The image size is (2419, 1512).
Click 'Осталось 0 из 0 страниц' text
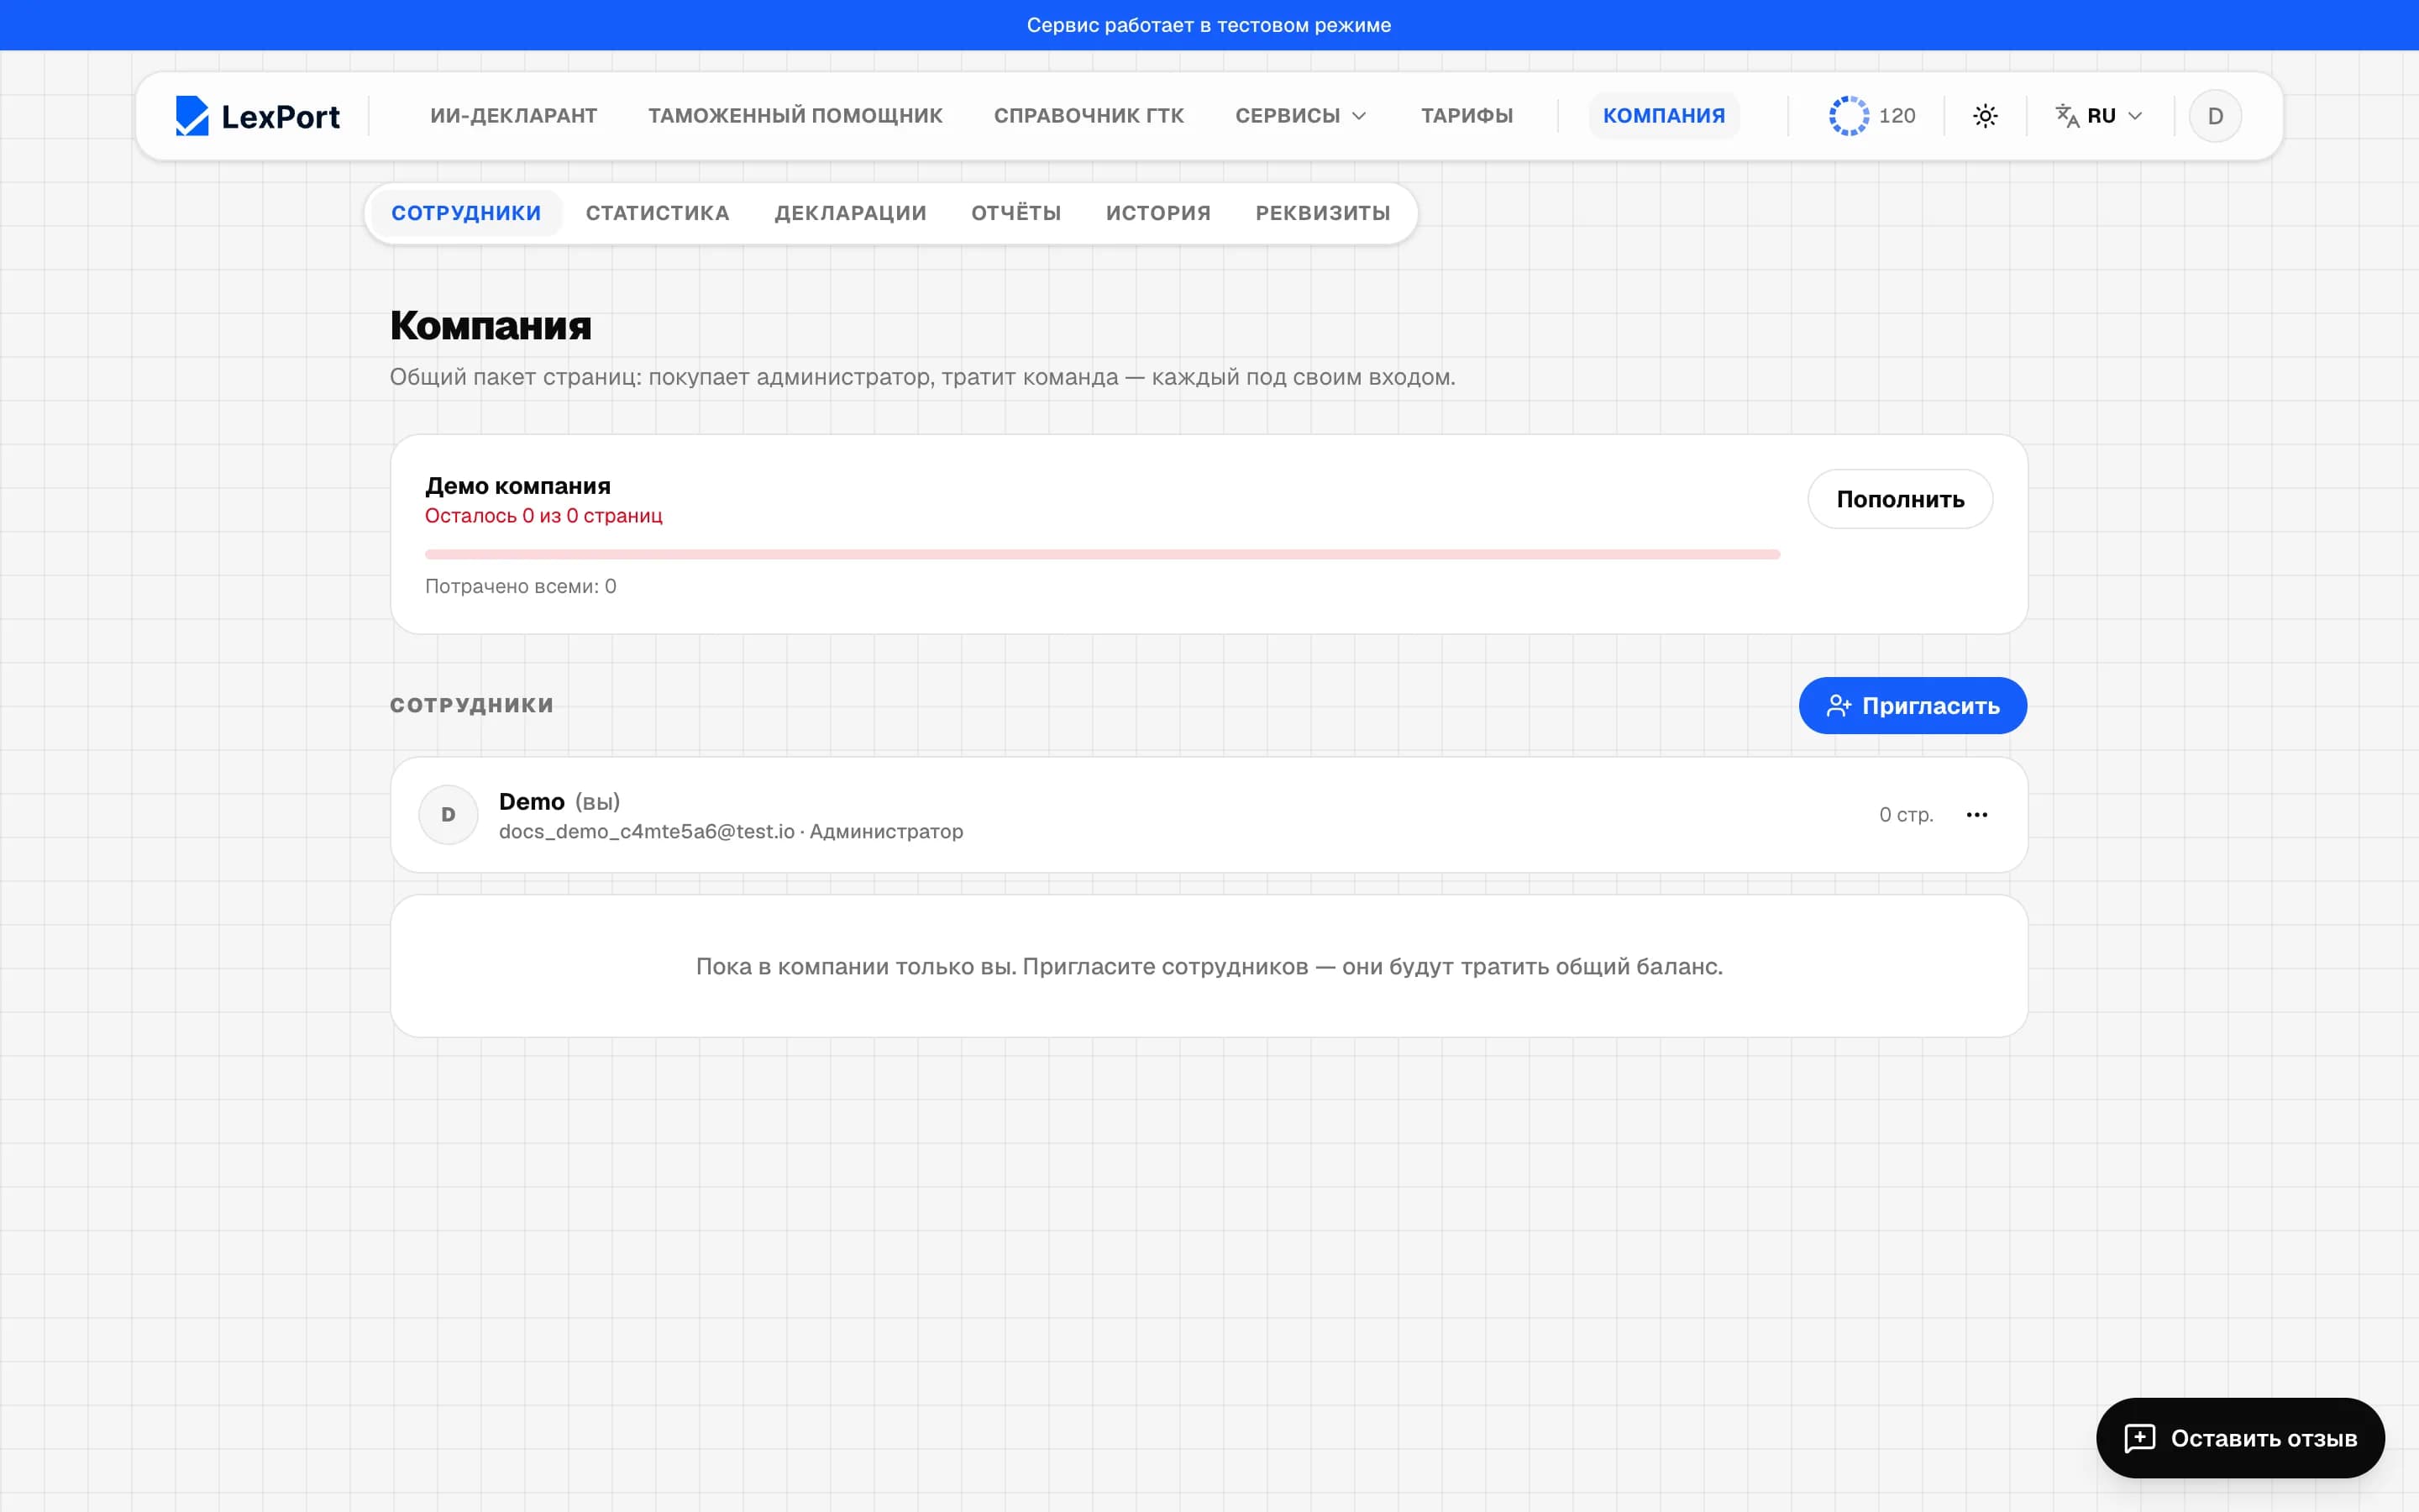[543, 516]
